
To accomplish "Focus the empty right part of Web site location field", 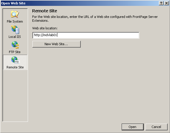I will pyautogui.click(x=98, y=35).
